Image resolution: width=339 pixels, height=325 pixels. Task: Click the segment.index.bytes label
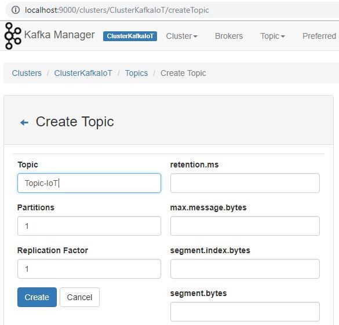click(210, 250)
